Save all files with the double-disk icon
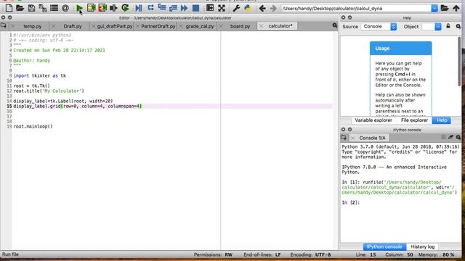This screenshot has height=261, width=465. click(x=43, y=8)
